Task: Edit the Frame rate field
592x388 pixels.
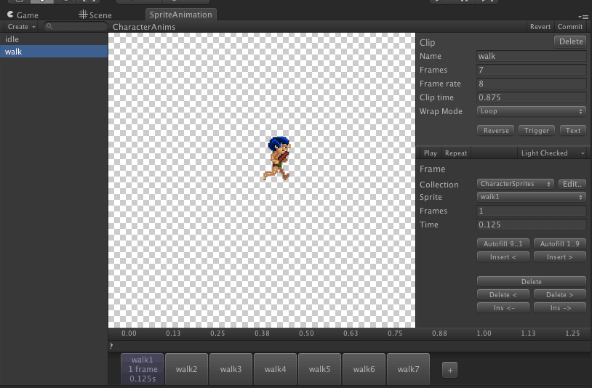Action: pyautogui.click(x=531, y=84)
